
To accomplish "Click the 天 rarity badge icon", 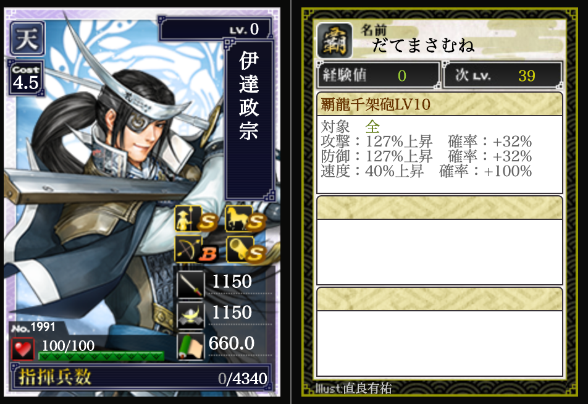I will 27,38.
